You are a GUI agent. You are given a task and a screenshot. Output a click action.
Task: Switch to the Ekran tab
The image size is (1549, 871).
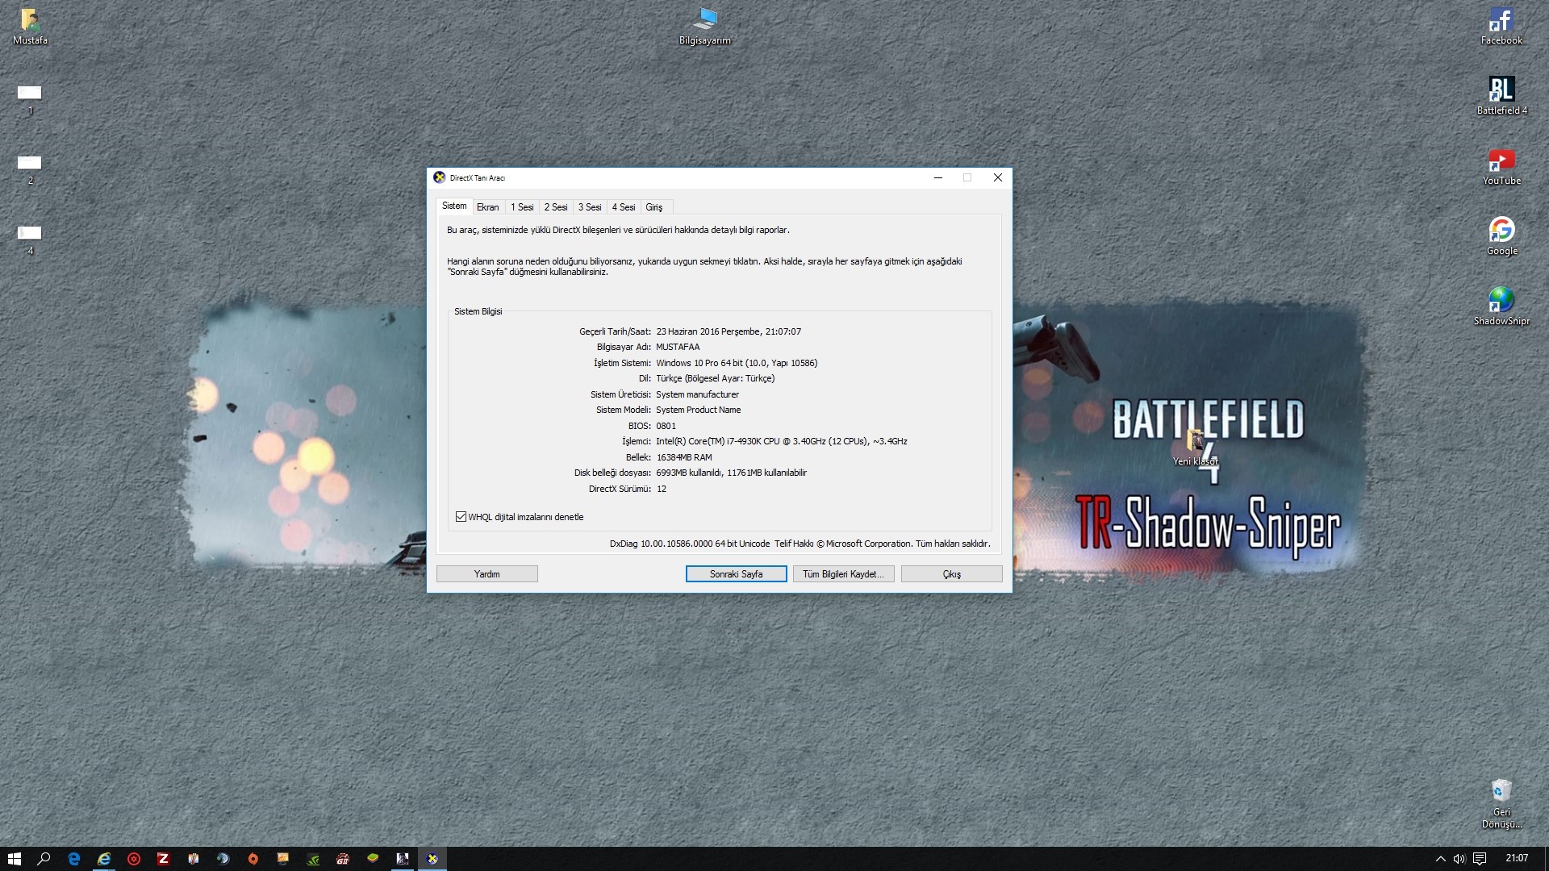pos(487,207)
